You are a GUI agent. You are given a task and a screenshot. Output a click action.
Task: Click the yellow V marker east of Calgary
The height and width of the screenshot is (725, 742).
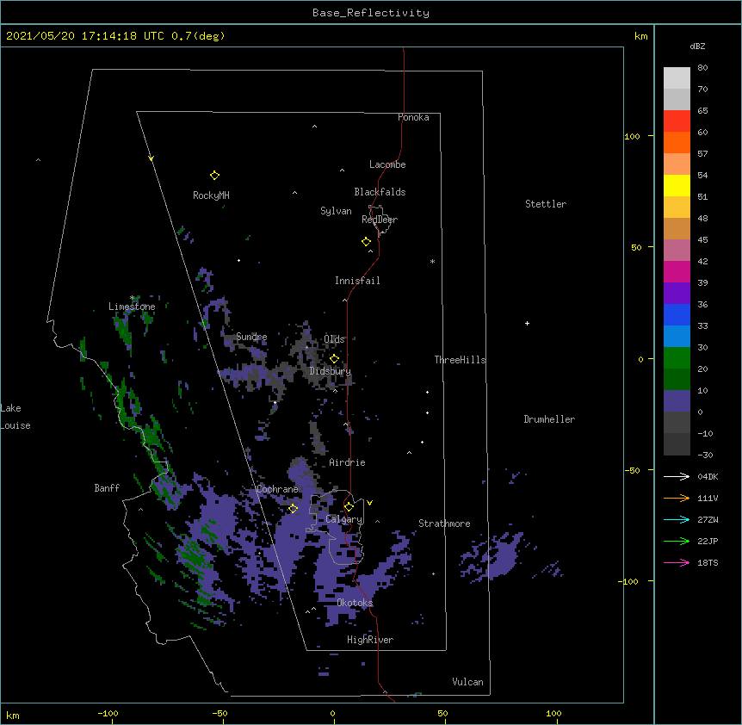click(x=369, y=503)
